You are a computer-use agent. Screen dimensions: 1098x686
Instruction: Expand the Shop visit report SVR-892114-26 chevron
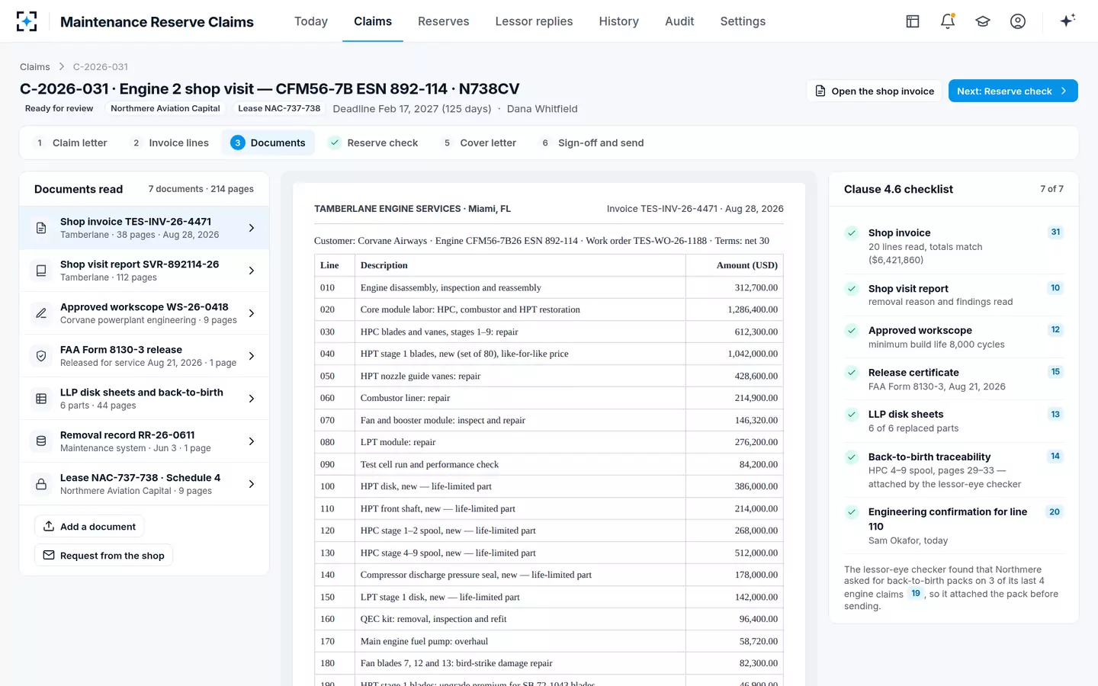(x=252, y=271)
